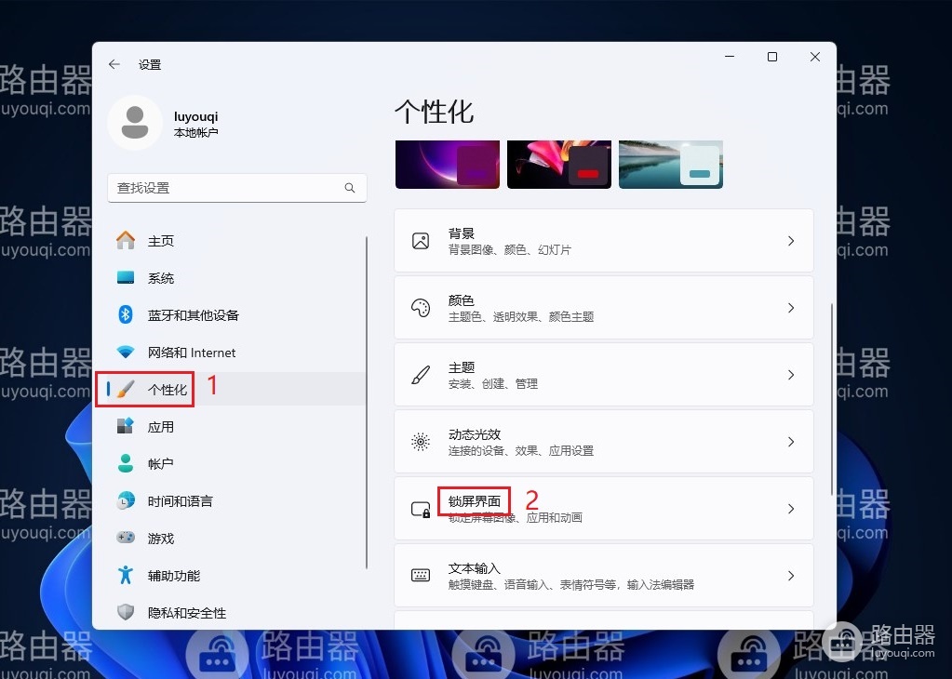Click the back arrow in Settings header
This screenshot has height=679, width=952.
[x=114, y=64]
